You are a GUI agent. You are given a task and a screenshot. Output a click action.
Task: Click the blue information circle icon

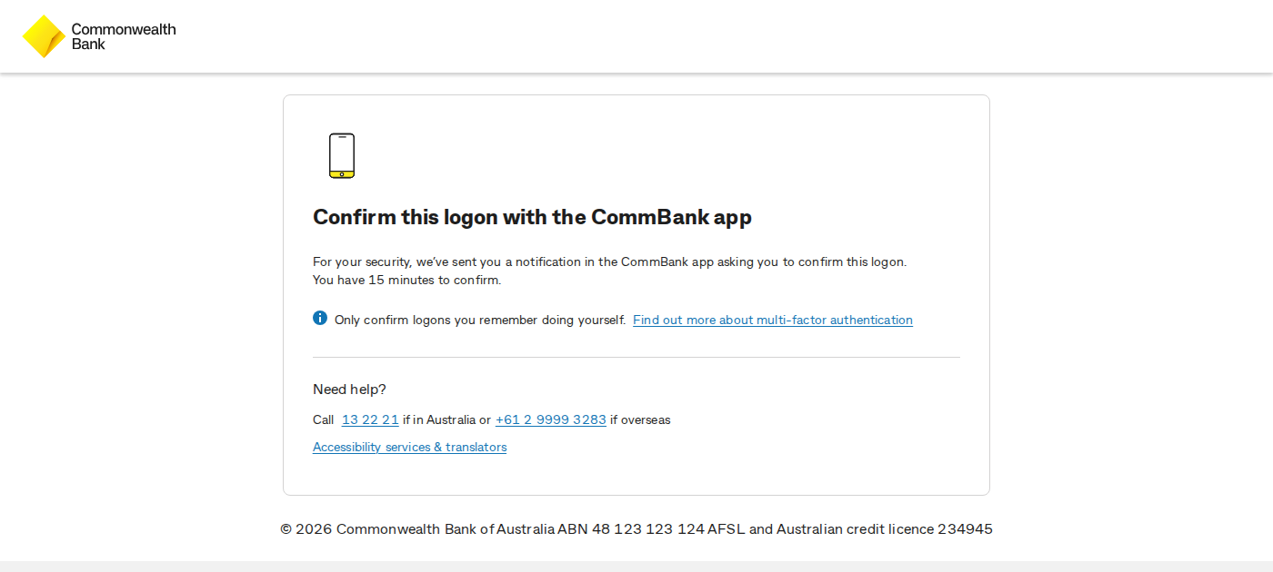click(x=320, y=318)
